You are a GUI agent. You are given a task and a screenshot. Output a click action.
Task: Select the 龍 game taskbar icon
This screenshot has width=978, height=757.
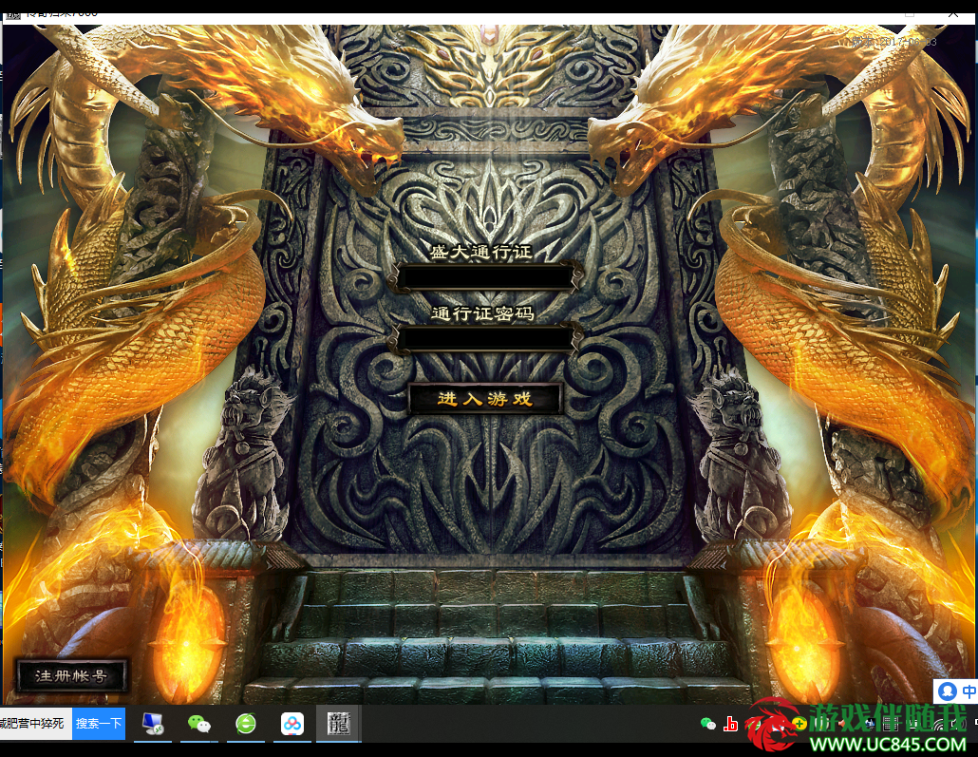pyautogui.click(x=339, y=724)
